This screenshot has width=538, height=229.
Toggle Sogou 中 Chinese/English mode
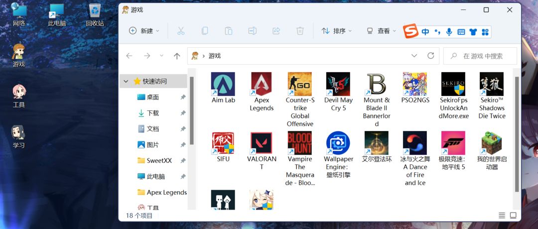[x=425, y=32]
